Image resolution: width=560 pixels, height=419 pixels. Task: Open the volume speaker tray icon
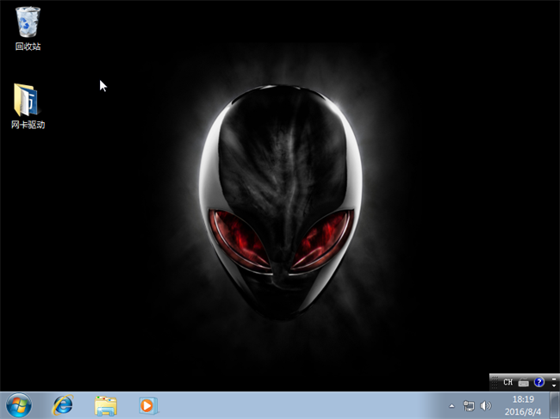click(485, 406)
